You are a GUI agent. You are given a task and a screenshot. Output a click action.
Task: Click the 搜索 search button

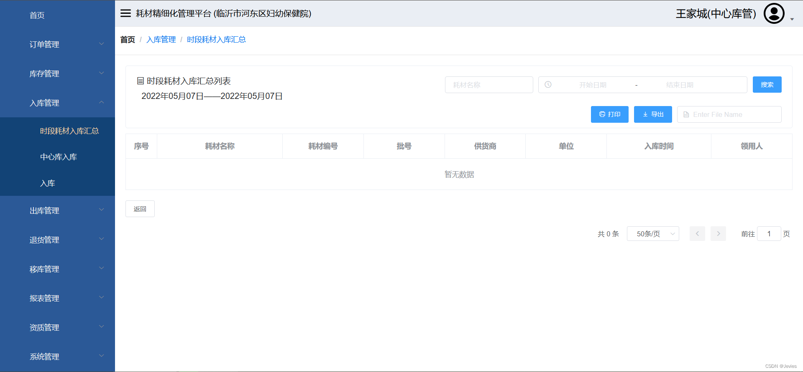[x=767, y=85]
